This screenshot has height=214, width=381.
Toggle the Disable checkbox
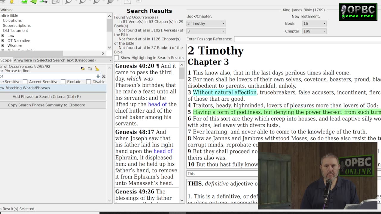coord(88,82)
